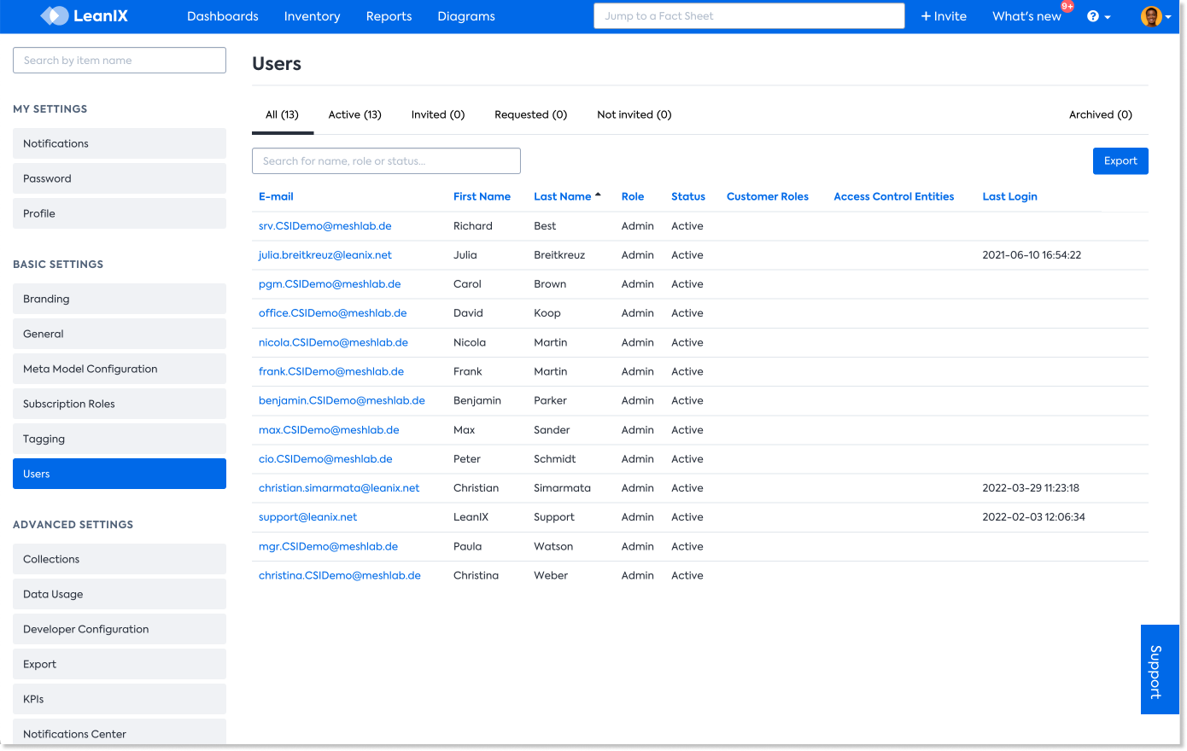Image resolution: width=1187 pixels, height=751 pixels.
Task: Switch to the Invited (0) tab
Action: coord(438,114)
